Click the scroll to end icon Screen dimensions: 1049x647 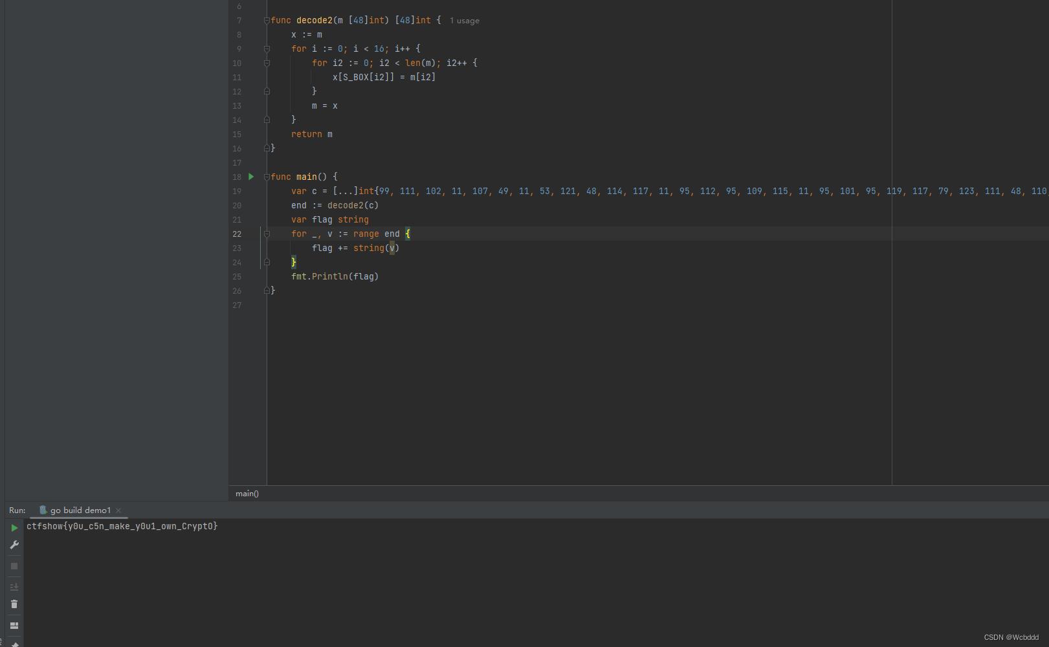pos(14,587)
